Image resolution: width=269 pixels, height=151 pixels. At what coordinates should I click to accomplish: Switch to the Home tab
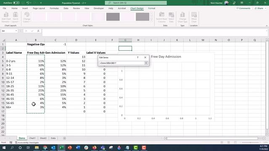[x=14, y=8]
